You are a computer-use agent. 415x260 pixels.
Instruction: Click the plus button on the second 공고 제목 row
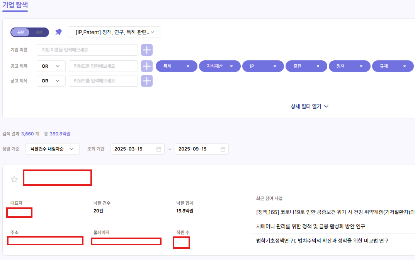pos(146,80)
